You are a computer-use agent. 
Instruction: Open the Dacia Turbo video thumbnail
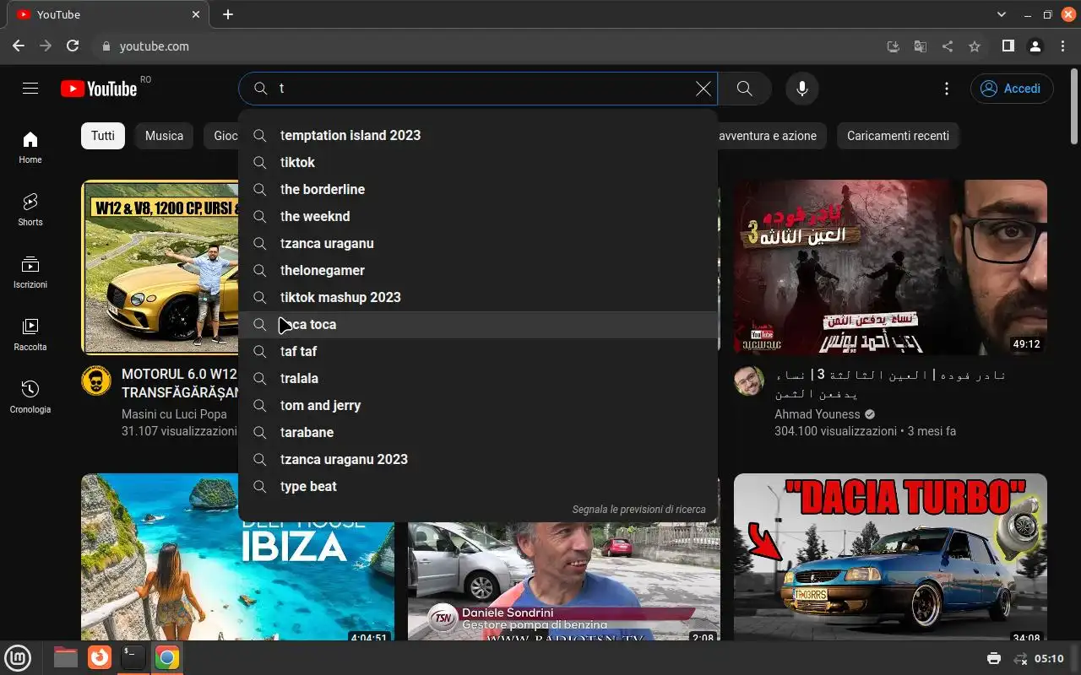tap(890, 557)
